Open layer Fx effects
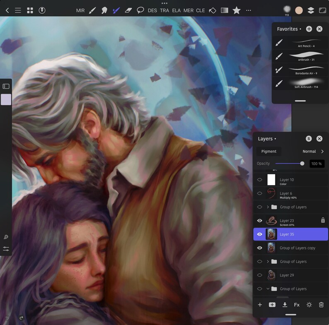 (x=297, y=305)
